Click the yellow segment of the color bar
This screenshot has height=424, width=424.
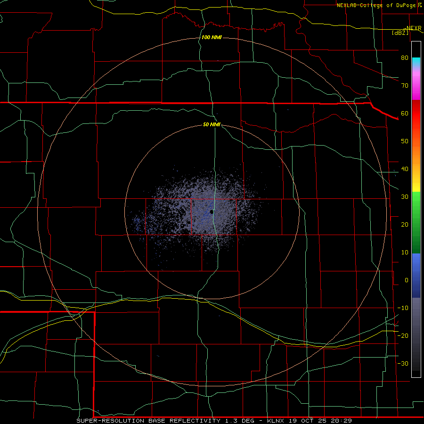click(x=416, y=187)
